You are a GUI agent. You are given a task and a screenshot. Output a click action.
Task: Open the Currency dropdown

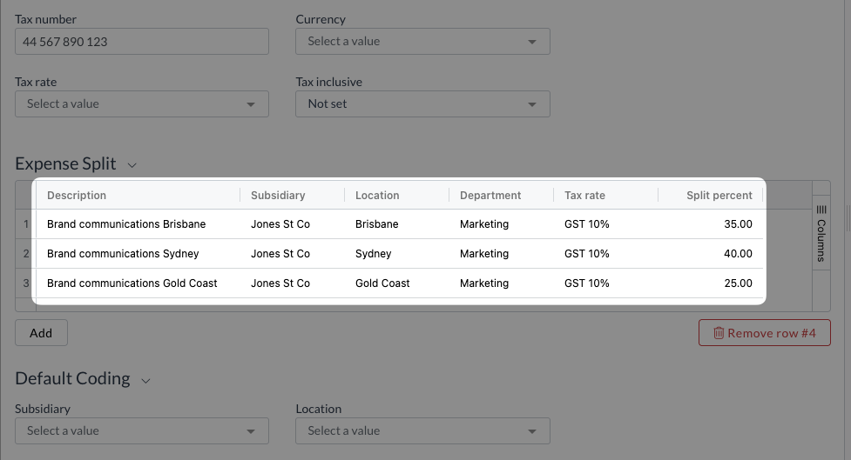pyautogui.click(x=422, y=41)
